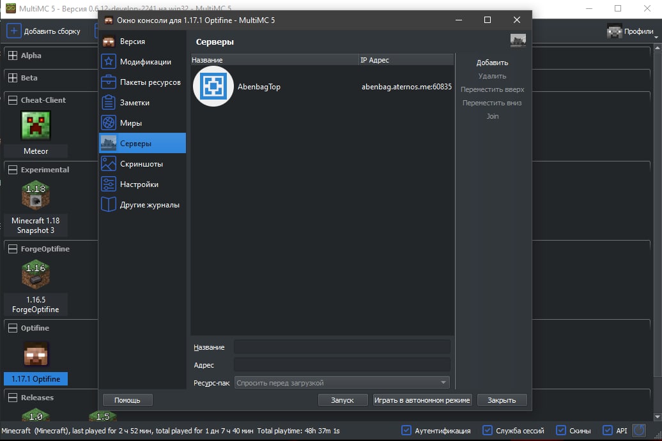Click the Помощь button
Screen dimensions: 662x441
coord(127,400)
